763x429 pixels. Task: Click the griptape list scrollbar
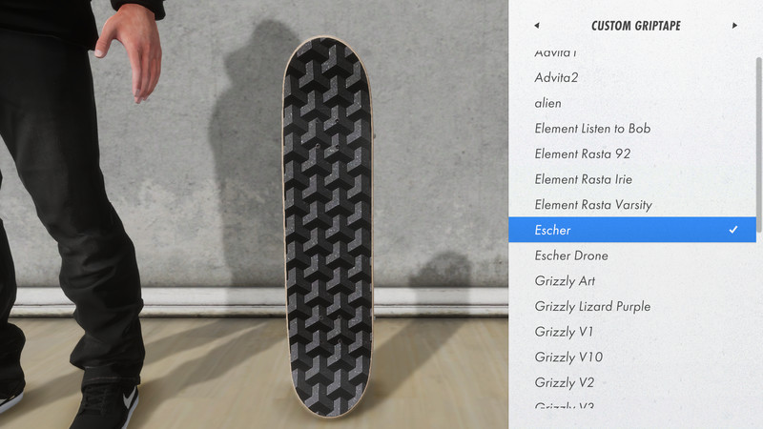(x=758, y=137)
